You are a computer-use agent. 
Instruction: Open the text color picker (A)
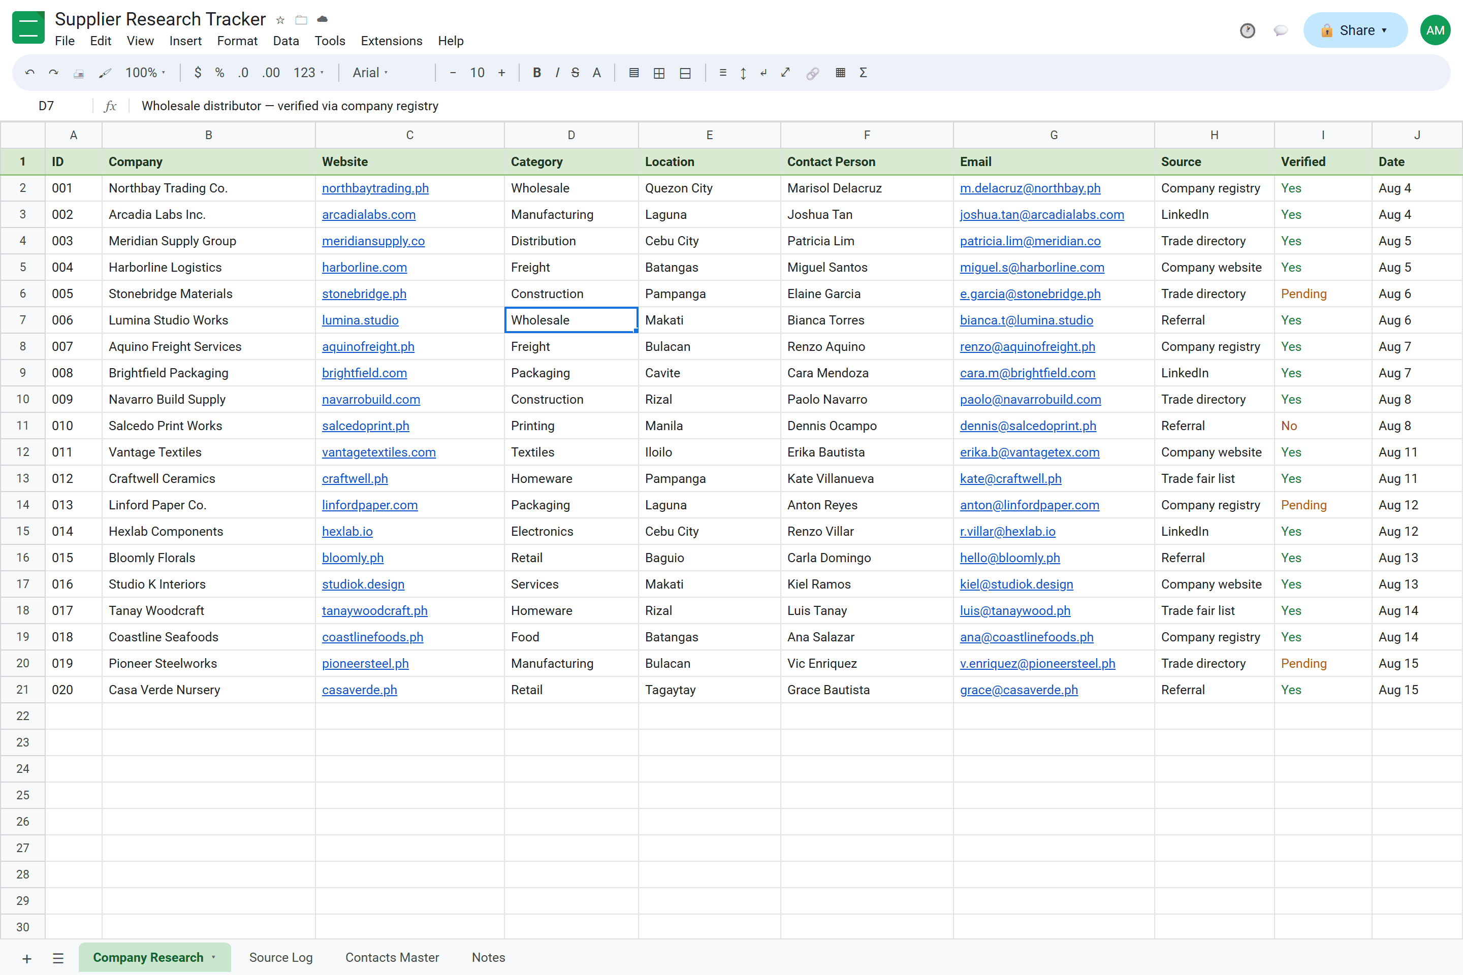click(596, 73)
